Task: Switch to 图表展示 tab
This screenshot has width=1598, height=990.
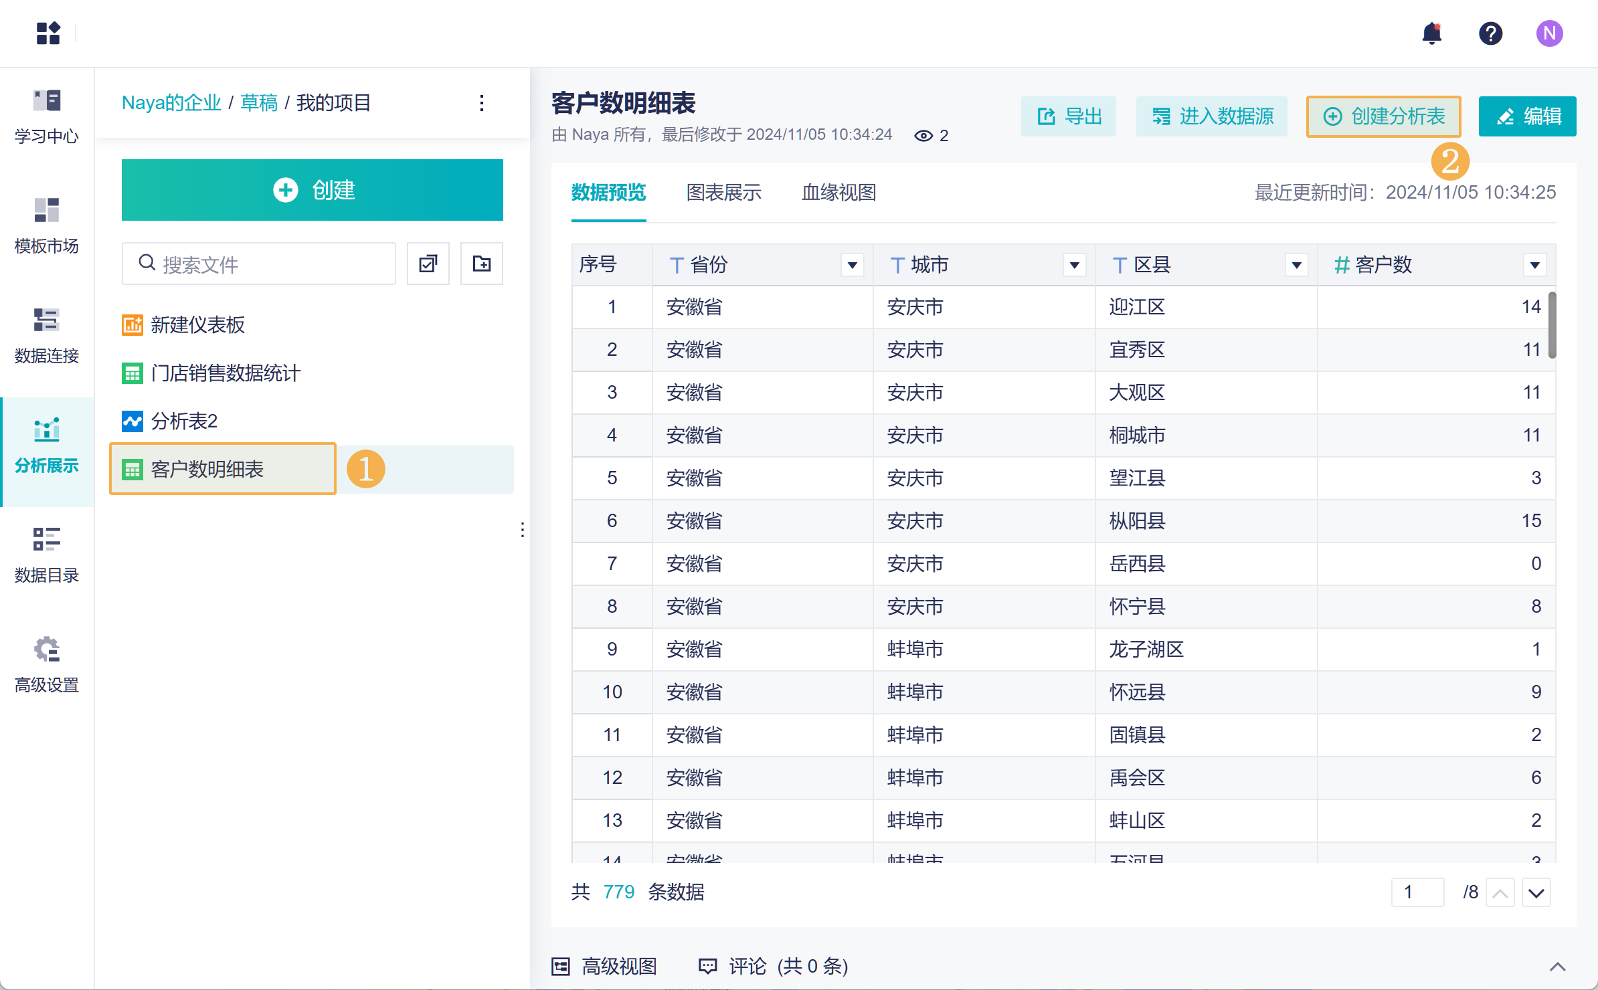Action: pos(724,193)
